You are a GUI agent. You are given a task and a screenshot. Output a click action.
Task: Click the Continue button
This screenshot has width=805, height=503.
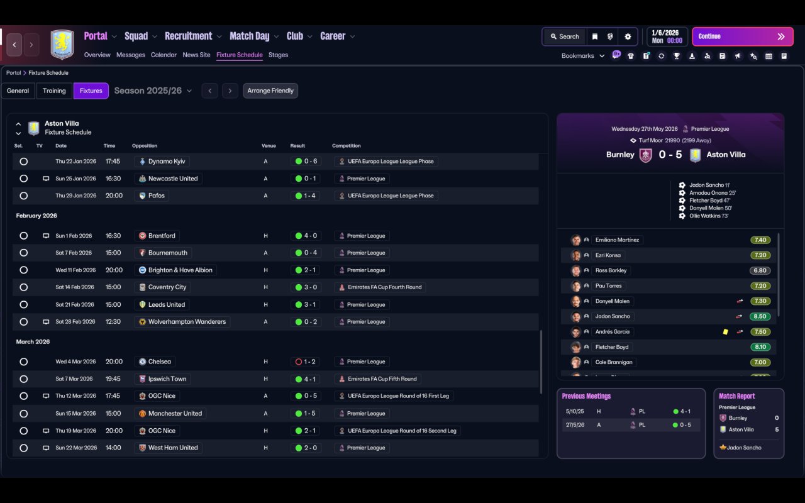point(743,36)
